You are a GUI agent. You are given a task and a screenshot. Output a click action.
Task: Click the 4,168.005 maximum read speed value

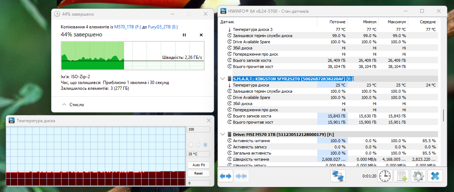pos(393,159)
